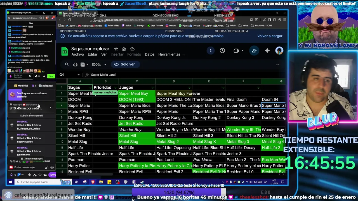
Task: Check the cloud save status icon
Action: click(x=132, y=49)
